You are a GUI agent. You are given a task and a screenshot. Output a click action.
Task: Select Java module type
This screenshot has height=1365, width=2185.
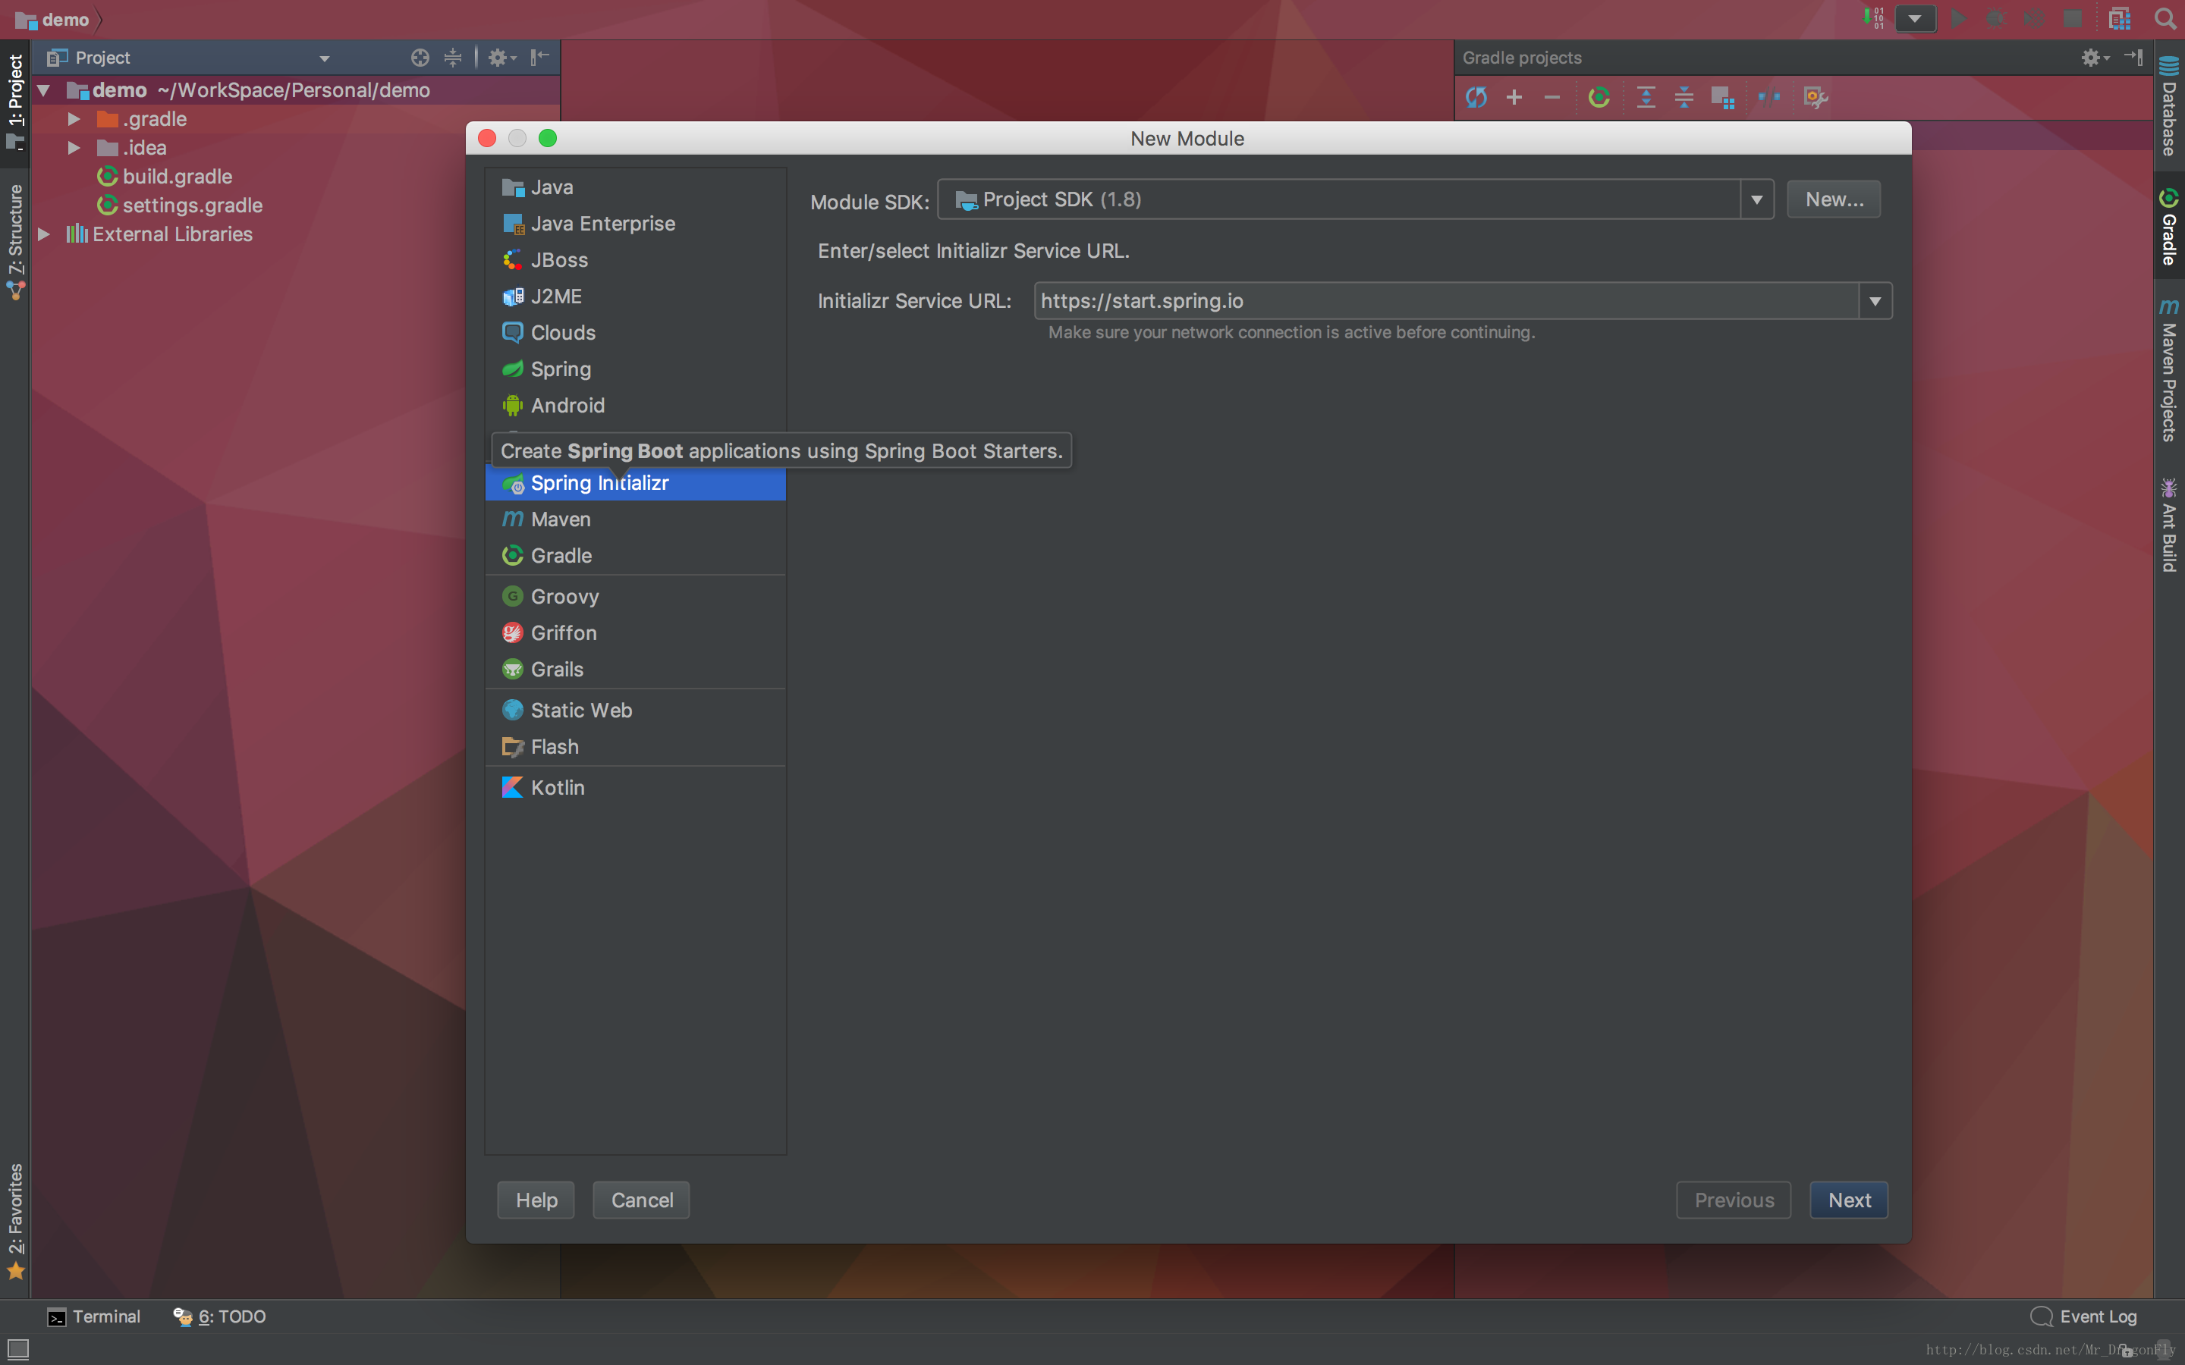click(x=636, y=188)
